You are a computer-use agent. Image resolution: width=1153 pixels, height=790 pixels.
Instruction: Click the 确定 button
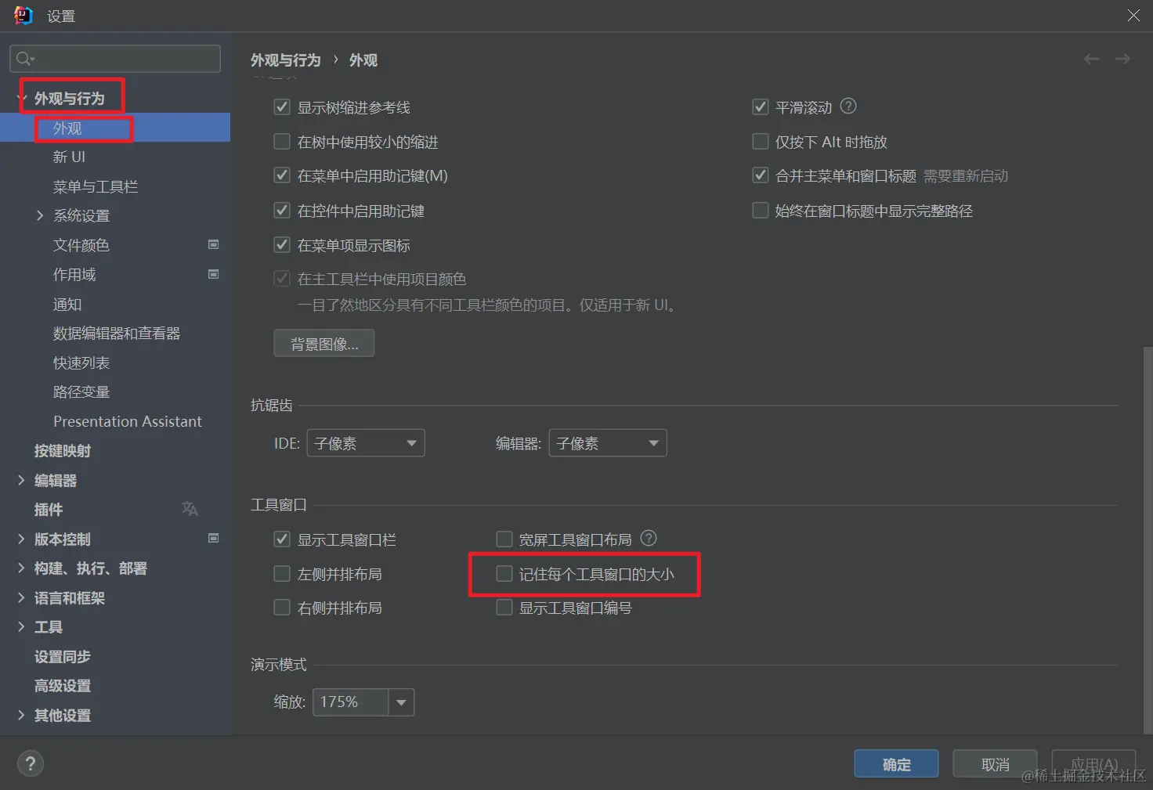coord(896,764)
